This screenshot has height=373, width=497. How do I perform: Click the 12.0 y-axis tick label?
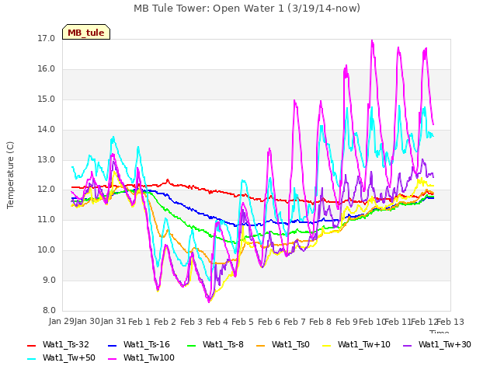(x=47, y=190)
